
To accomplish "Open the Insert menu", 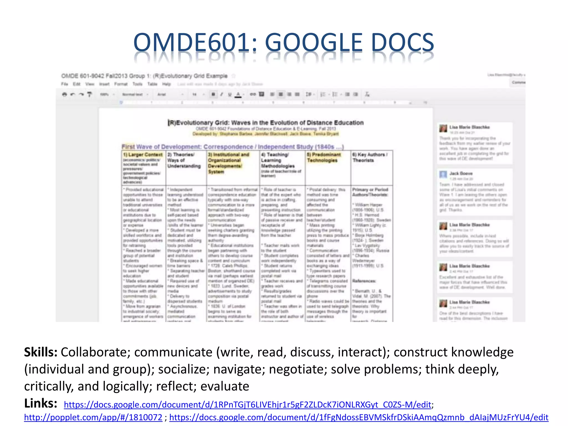I will click(x=104, y=84).
